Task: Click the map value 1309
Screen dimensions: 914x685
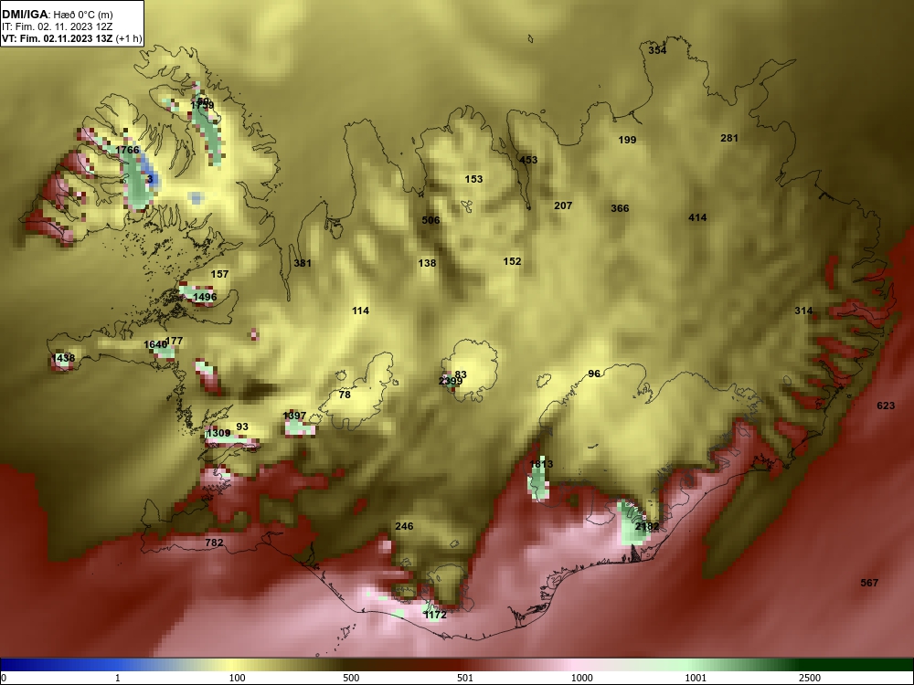Action: (x=218, y=433)
